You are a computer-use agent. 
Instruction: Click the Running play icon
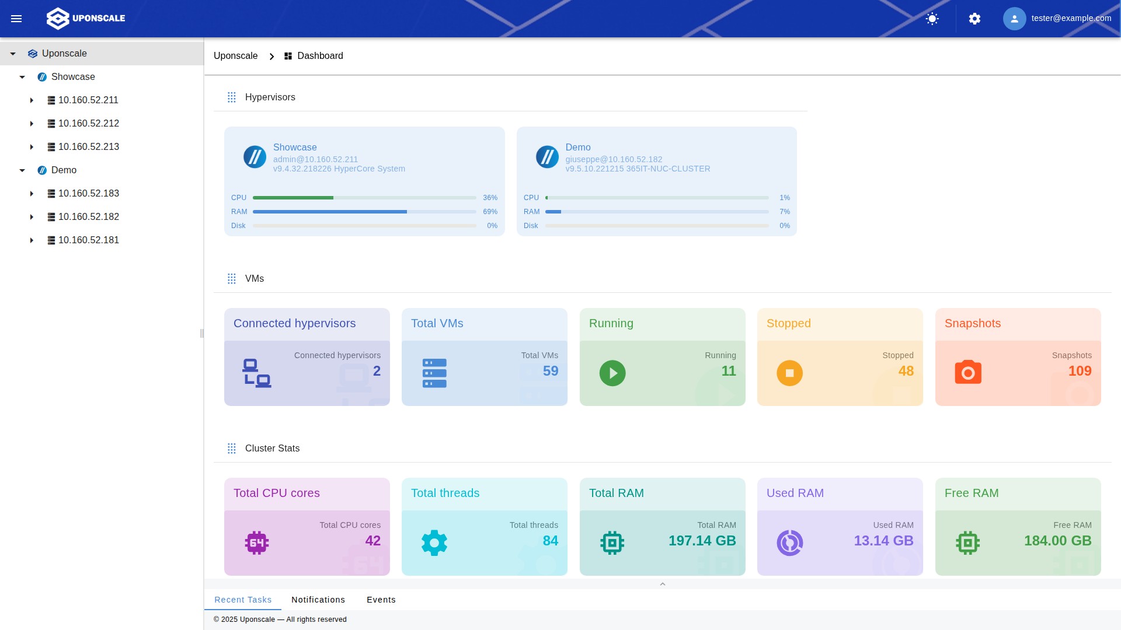pyautogui.click(x=612, y=373)
